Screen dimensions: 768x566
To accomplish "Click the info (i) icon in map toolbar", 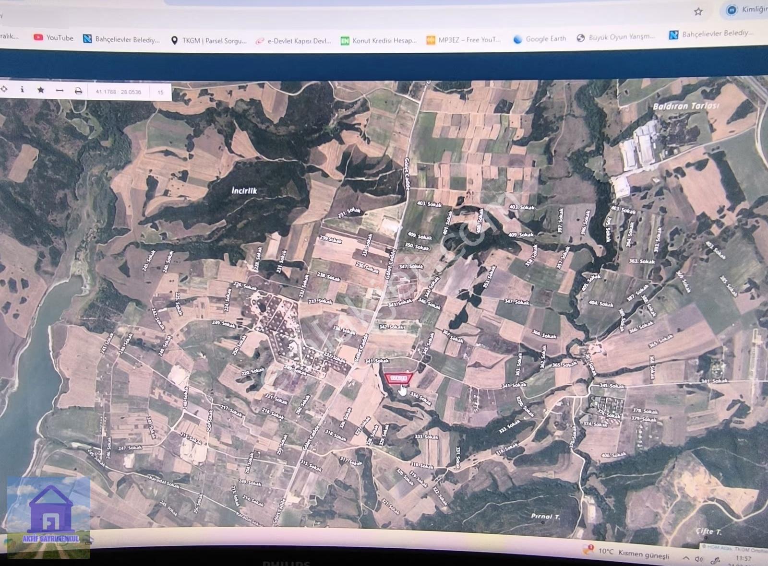I will coord(22,90).
